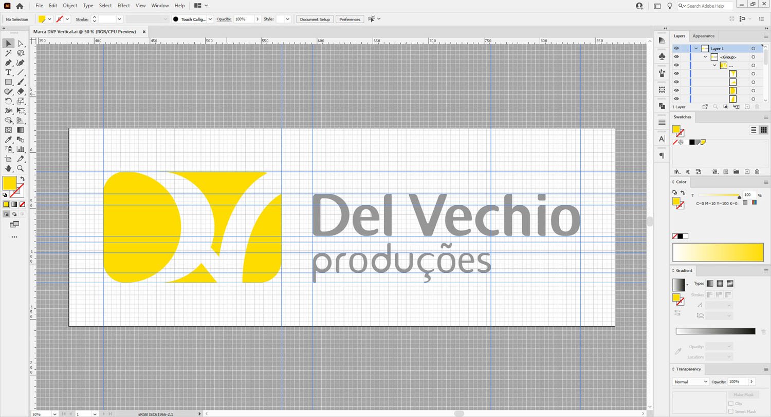Select the Blend tool
Image resolution: width=771 pixels, height=417 pixels.
21,140
